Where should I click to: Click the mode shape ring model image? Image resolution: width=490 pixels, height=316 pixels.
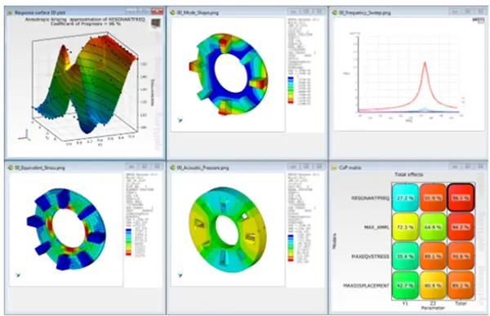coord(228,74)
